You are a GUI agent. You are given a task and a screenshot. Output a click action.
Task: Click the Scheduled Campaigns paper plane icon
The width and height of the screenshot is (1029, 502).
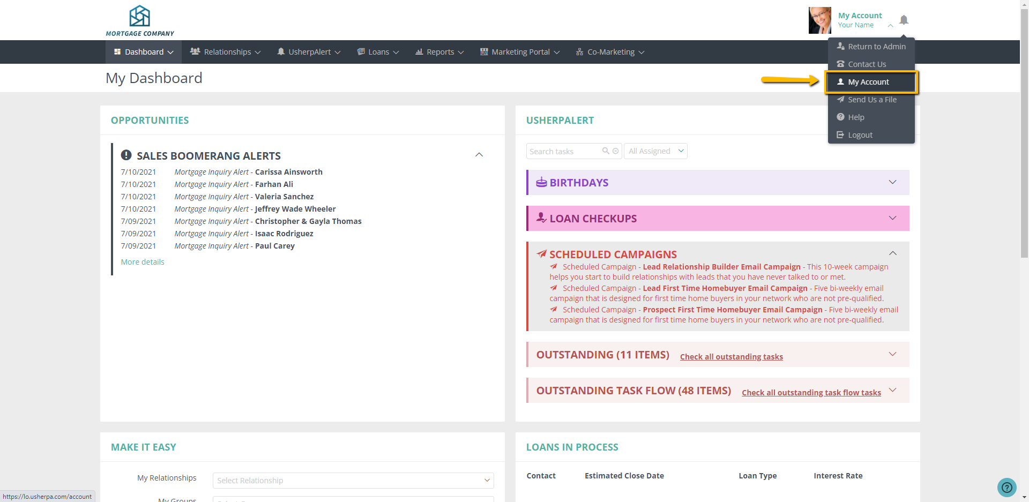tap(542, 254)
